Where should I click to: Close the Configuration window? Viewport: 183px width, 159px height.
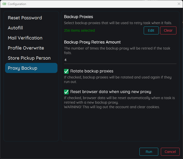click(179, 4)
